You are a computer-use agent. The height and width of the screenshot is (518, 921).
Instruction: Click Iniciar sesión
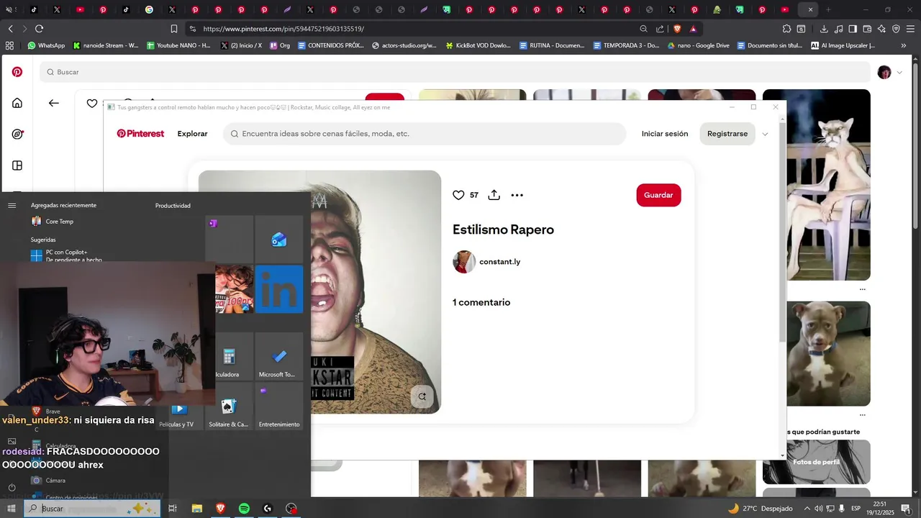[665, 134]
